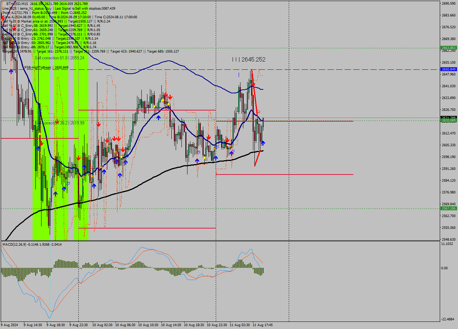Click the latest blue buy arrow beside the red trend line
Viewport: 458px width, 329px height.
click(263, 143)
